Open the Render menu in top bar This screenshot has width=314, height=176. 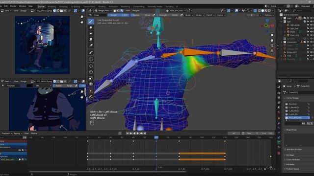(13, 6)
